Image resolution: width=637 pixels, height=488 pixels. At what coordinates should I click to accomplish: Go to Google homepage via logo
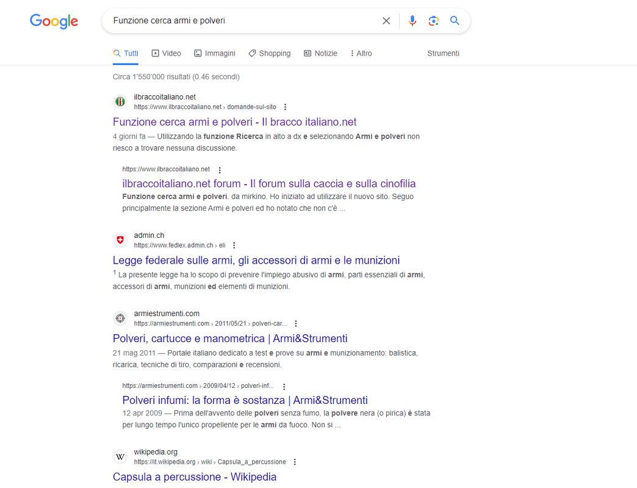tap(54, 21)
